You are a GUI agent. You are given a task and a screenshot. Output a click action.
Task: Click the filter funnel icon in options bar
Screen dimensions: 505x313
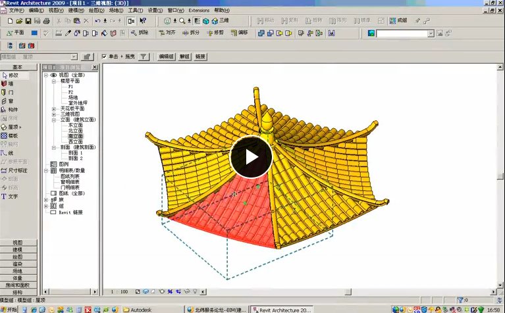[144, 57]
